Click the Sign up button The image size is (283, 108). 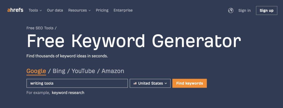point(266,11)
